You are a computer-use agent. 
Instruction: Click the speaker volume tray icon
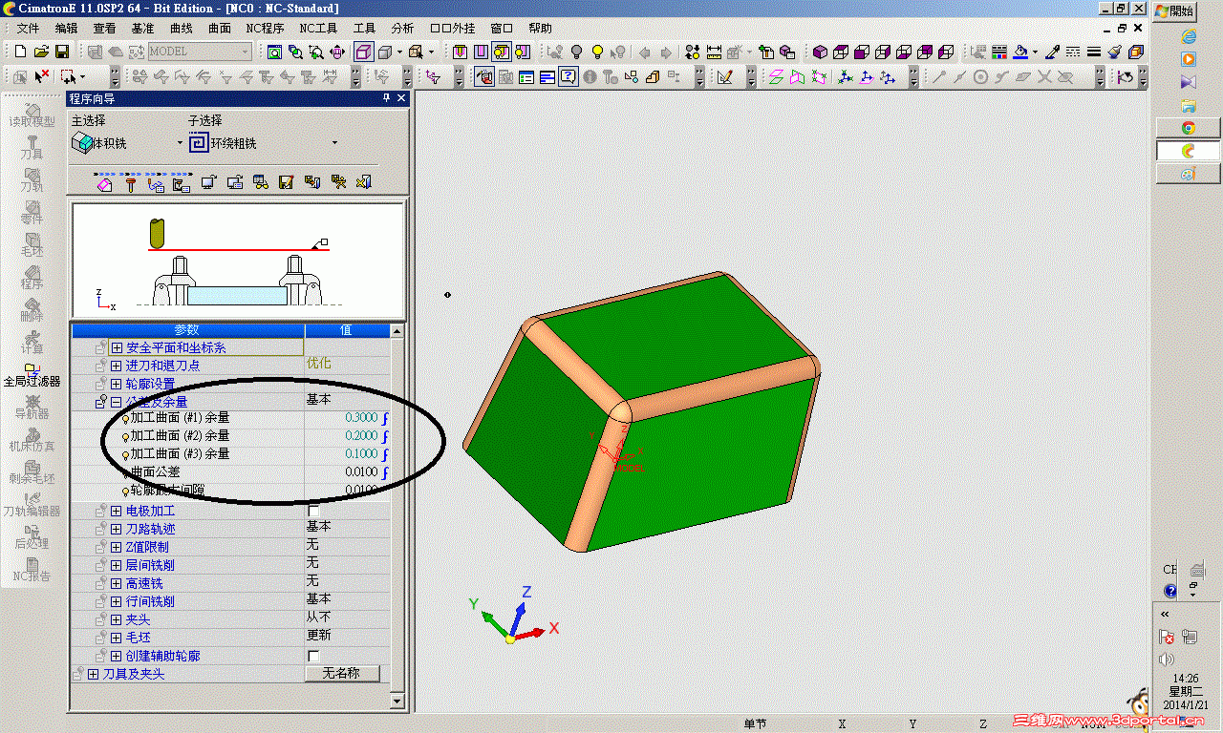click(x=1166, y=660)
